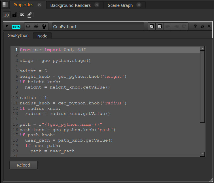Float the GeoPython1 panel window
This screenshot has height=183, width=214.
202,26
